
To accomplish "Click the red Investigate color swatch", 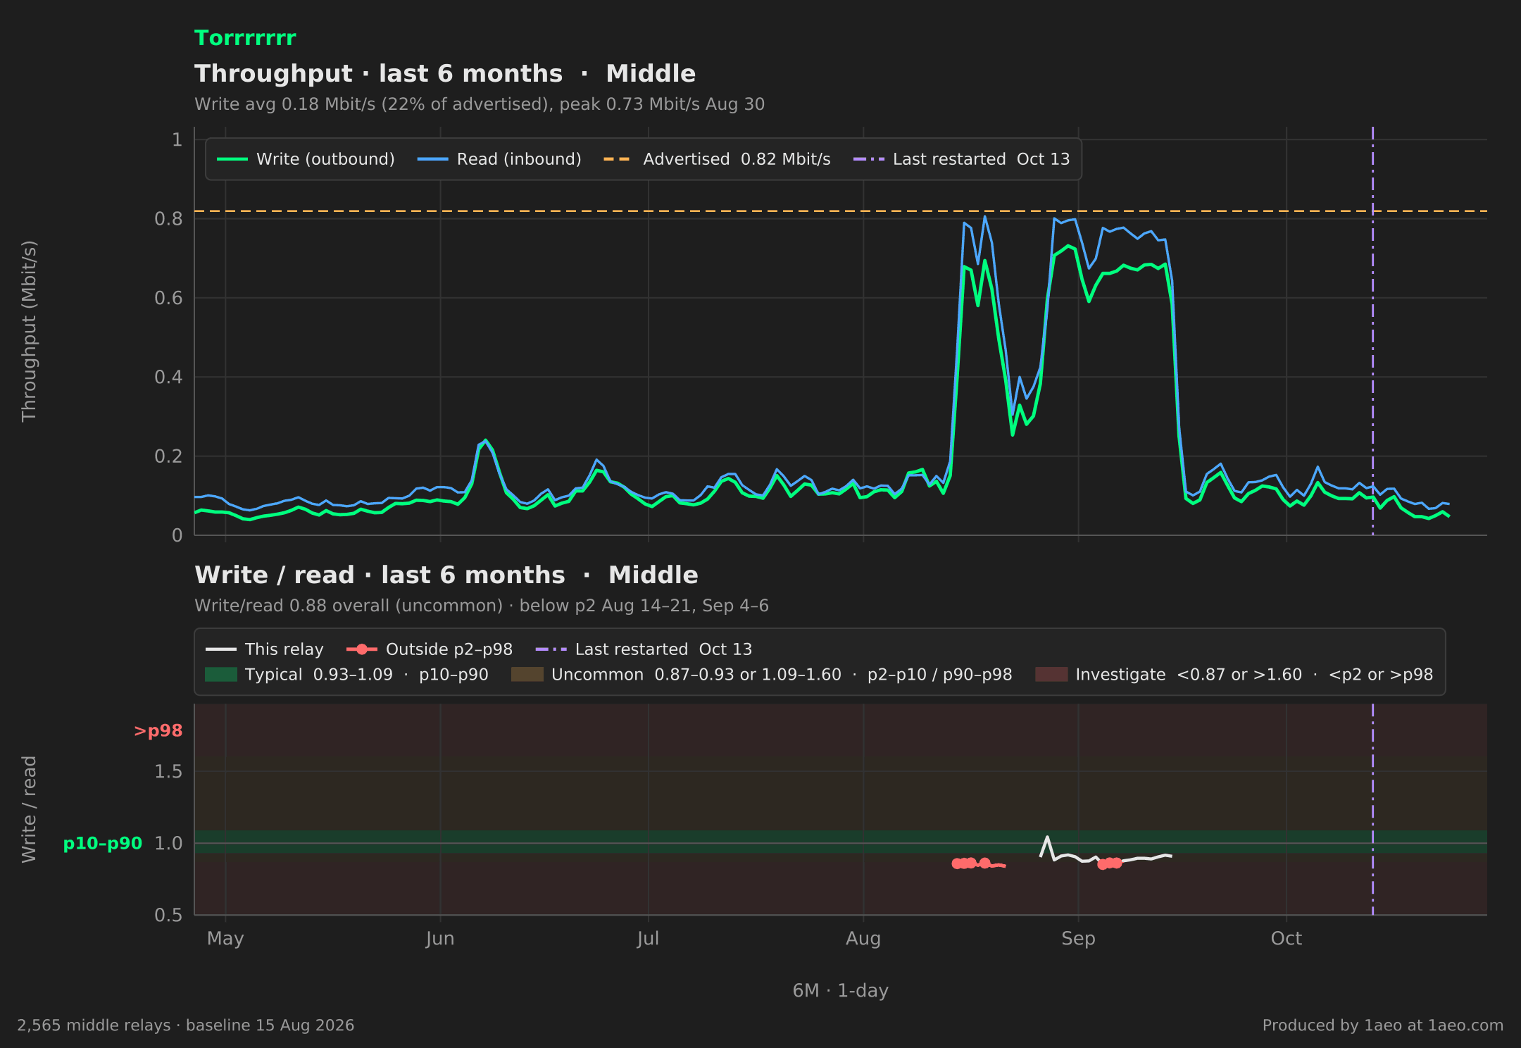I will tap(1051, 675).
